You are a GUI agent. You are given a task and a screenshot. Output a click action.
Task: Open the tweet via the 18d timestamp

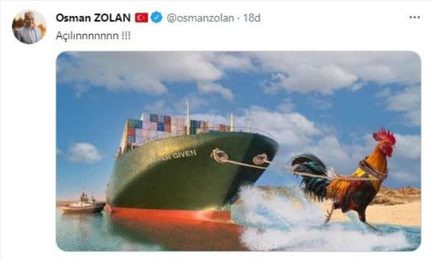[x=252, y=18]
